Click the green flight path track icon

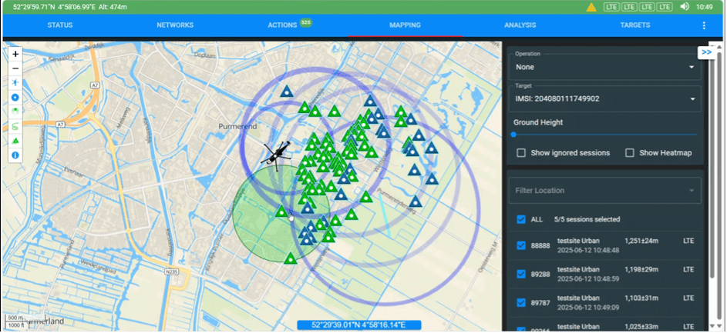pos(15,126)
